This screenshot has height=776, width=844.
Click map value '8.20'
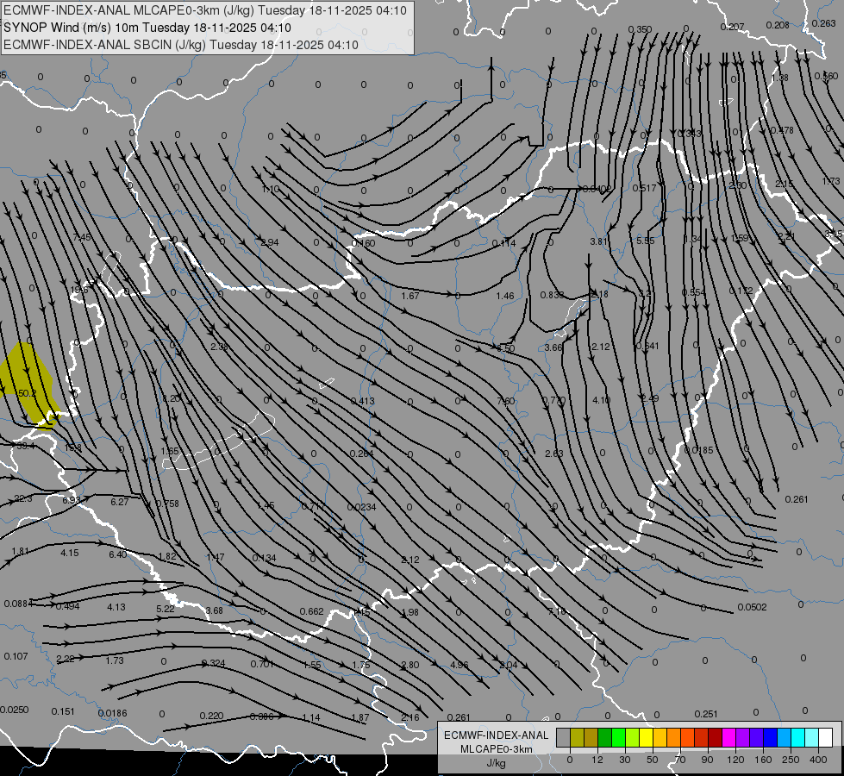click(x=172, y=399)
